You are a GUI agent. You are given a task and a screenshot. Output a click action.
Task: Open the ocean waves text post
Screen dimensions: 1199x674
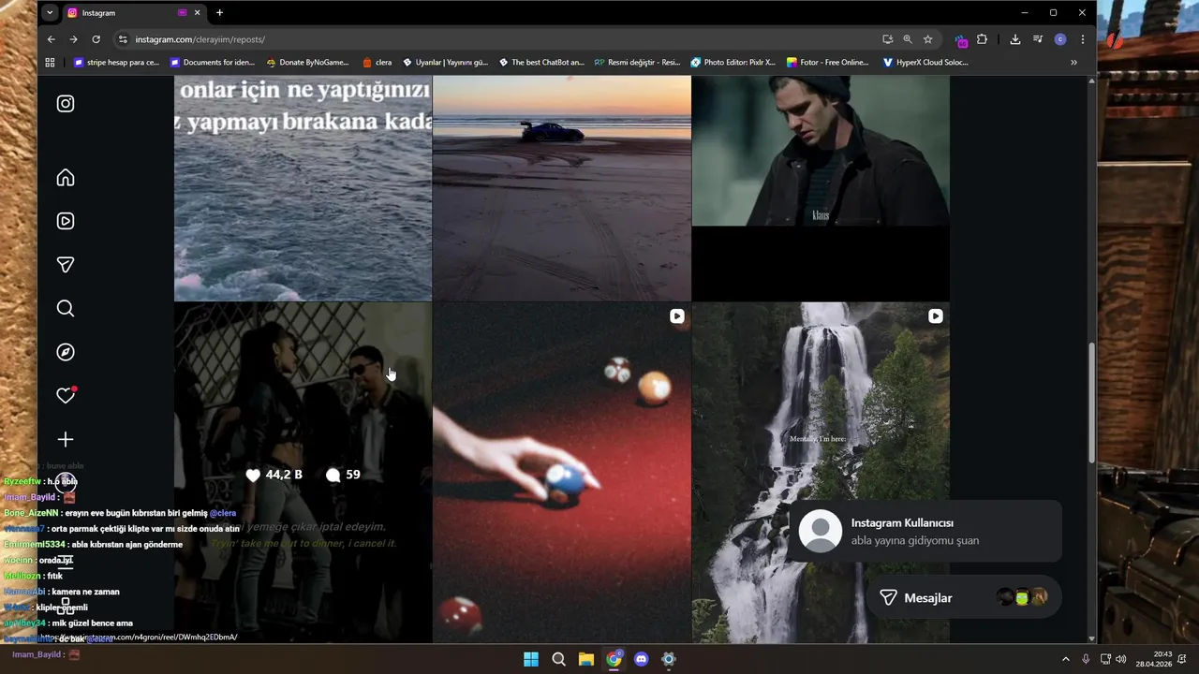coord(303,188)
